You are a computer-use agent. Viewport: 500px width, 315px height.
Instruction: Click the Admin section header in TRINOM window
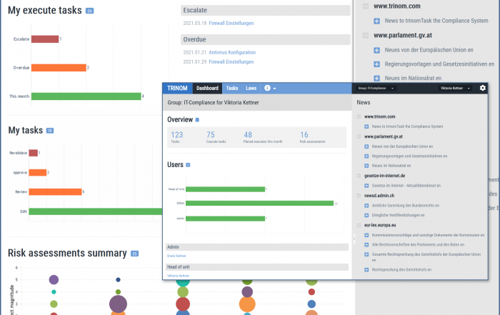click(257, 247)
